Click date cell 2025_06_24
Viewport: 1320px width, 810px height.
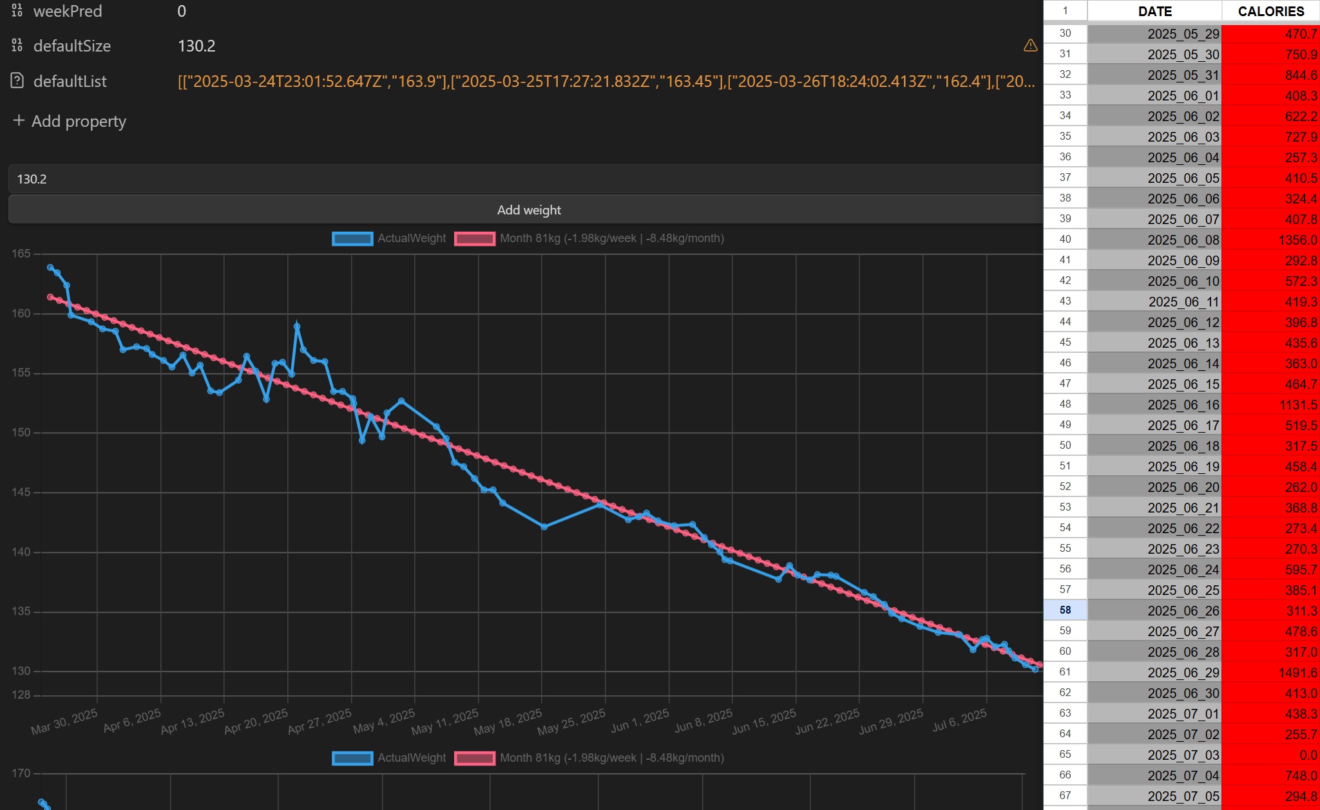(x=1154, y=569)
